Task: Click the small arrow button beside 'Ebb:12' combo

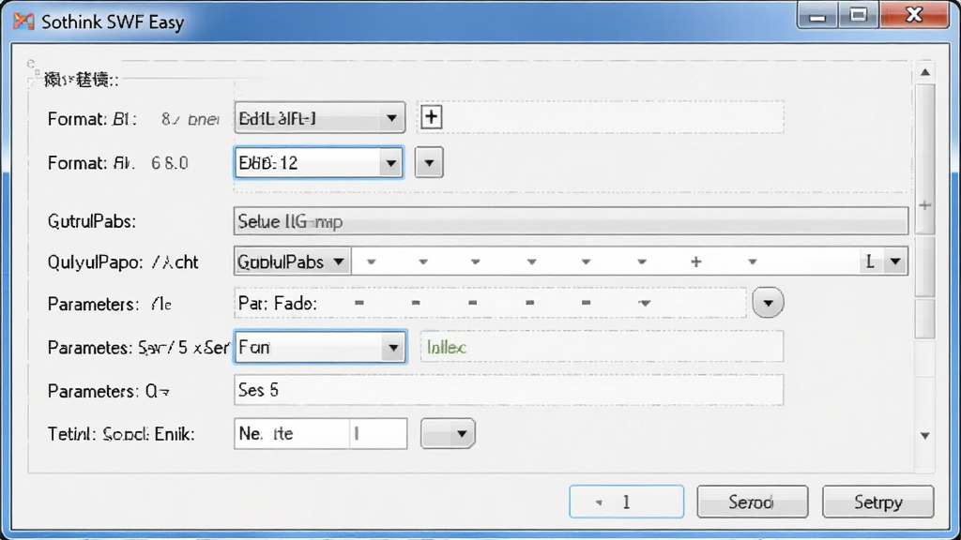Action: coord(429,163)
